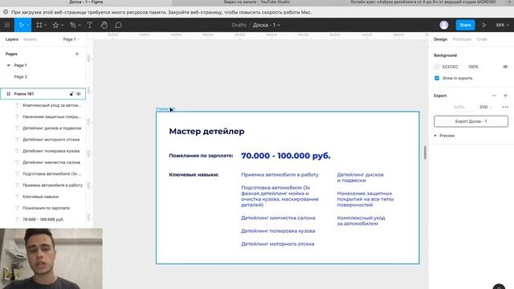Click the frame icon beside Frame 101

pos(9,94)
